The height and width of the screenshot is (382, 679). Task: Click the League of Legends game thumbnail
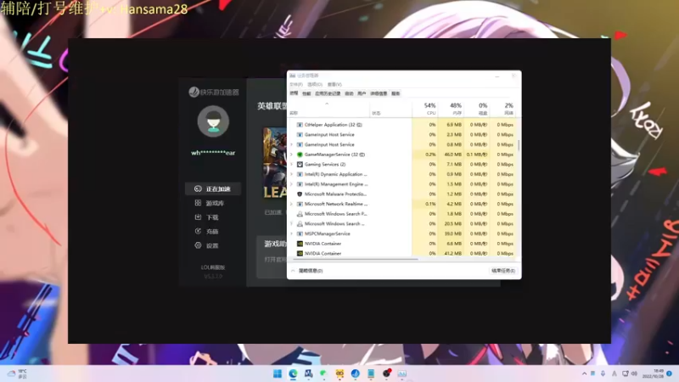274,164
